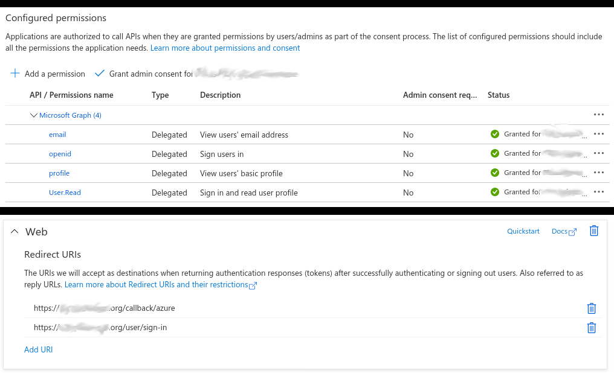Click the Status column header
Screen dimensions: 614x373
click(499, 95)
